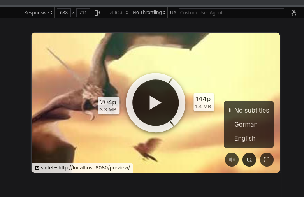304x197 pixels.
Task: Choose English subtitles
Action: click(x=249, y=138)
